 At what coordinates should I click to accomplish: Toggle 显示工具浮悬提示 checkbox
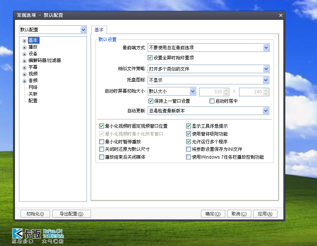(x=188, y=126)
